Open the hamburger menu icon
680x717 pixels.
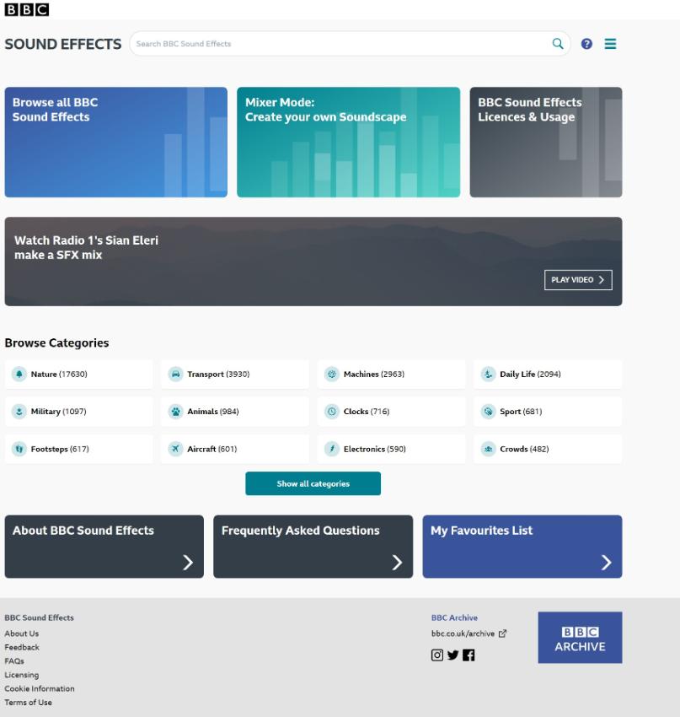610,44
